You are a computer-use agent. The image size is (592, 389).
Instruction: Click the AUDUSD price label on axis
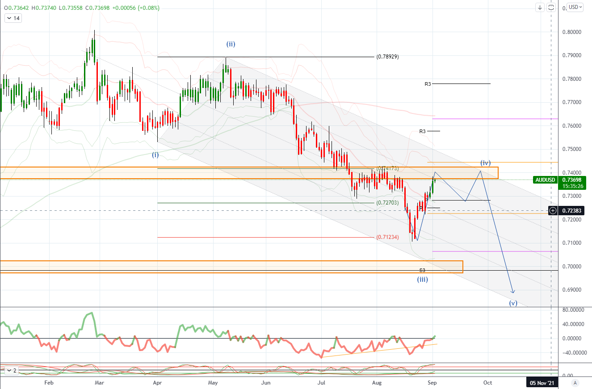click(x=545, y=180)
